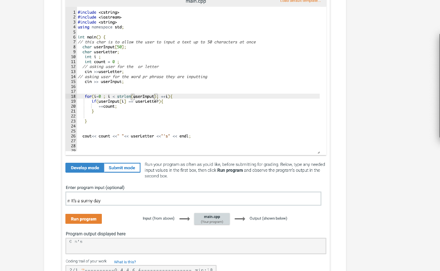
Task: Click the '#include <cstring>' line
Action: [x=98, y=12]
